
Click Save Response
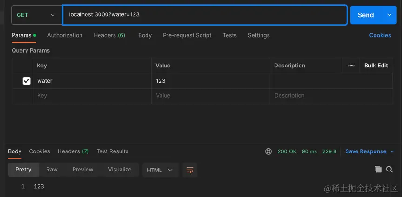pyautogui.click(x=366, y=151)
